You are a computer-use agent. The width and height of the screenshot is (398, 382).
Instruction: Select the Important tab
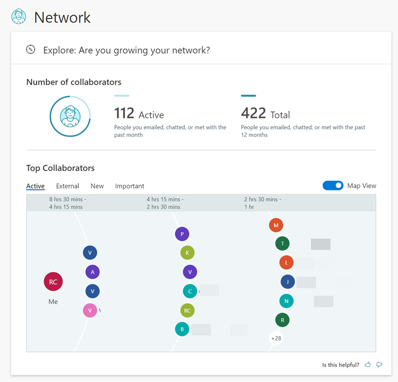[x=130, y=186]
